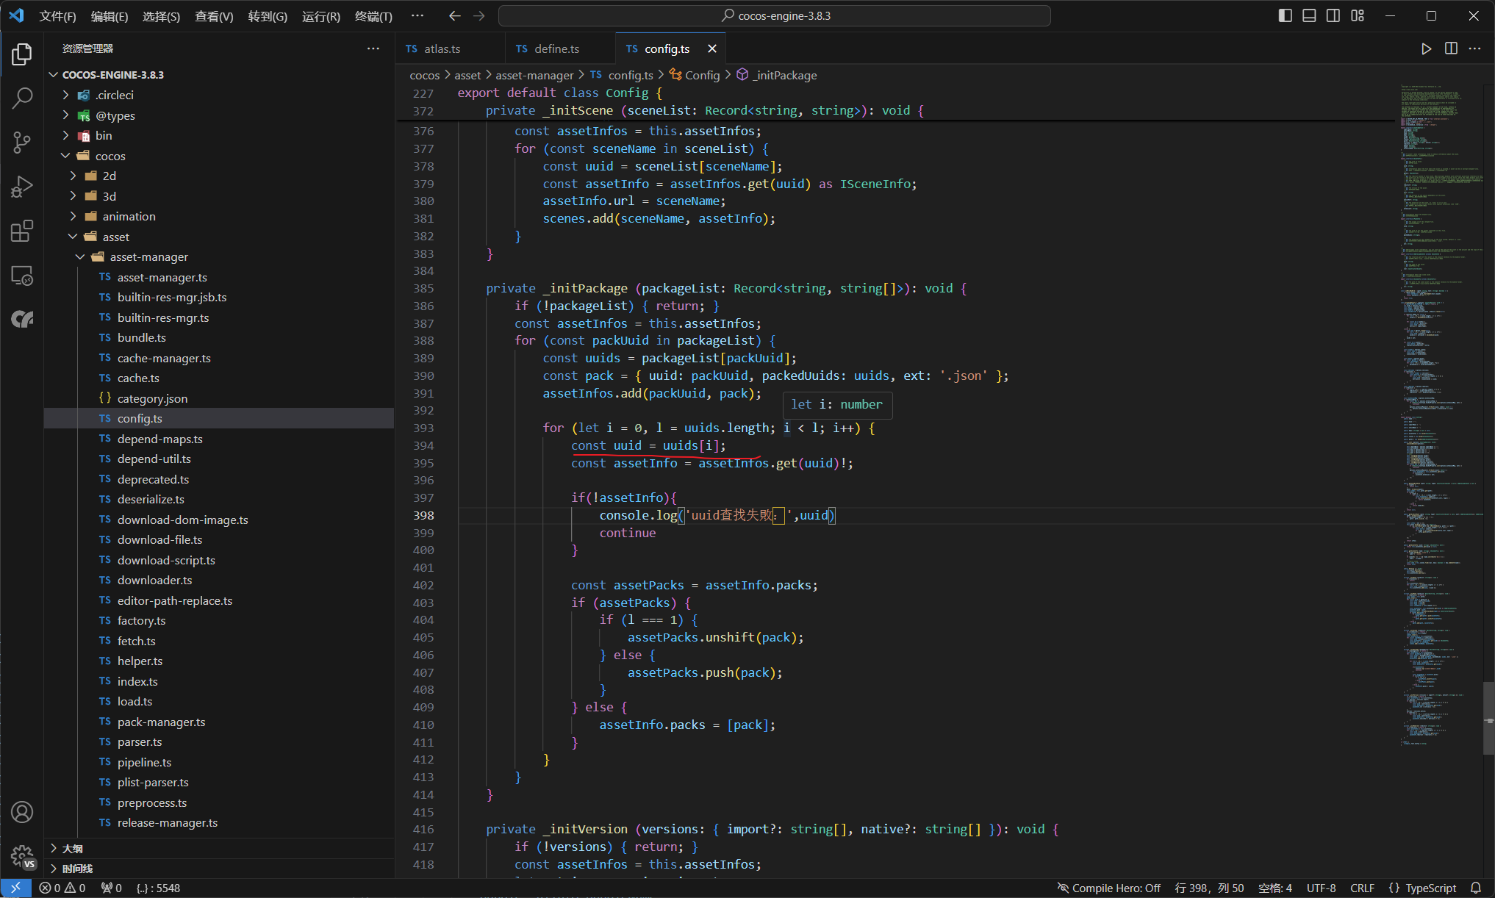Image resolution: width=1495 pixels, height=898 pixels.
Task: Open the Source Control view
Action: click(x=22, y=142)
